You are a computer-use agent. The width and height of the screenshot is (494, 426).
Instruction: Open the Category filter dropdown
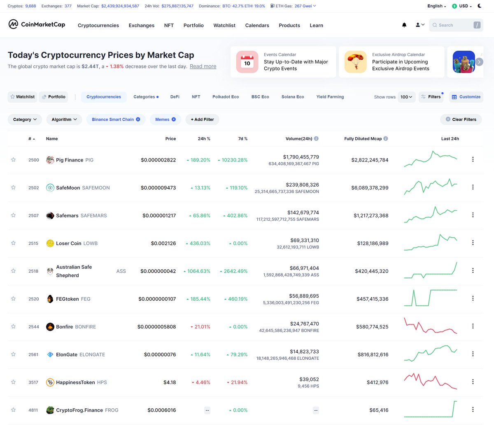pyautogui.click(x=25, y=119)
